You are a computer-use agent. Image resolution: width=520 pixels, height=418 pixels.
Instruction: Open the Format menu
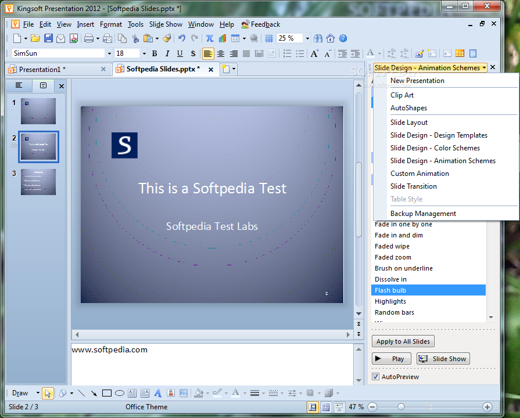click(x=111, y=24)
